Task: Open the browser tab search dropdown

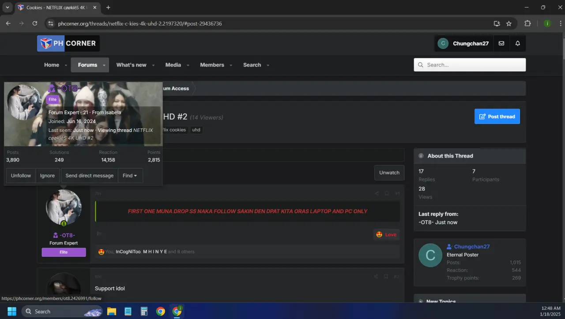Action: 8,8
